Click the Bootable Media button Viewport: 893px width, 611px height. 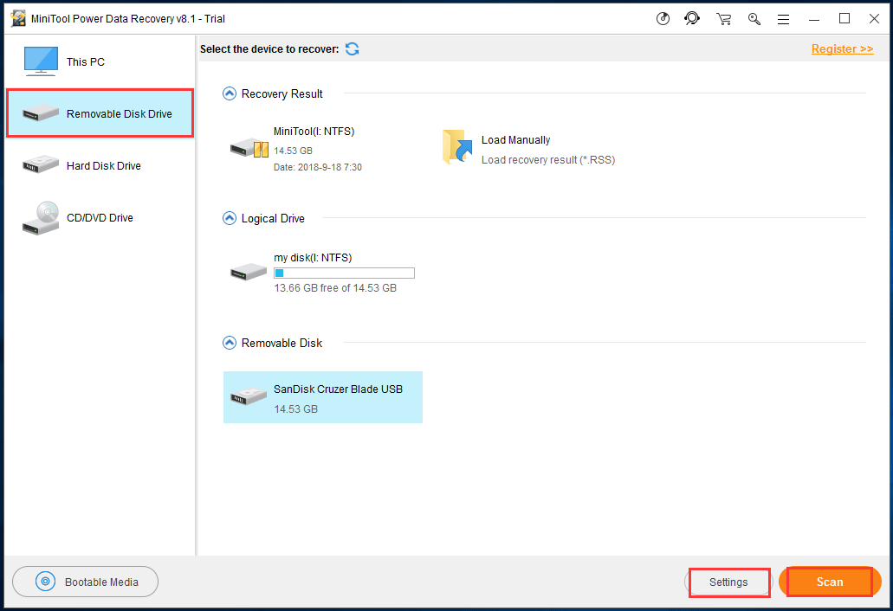(86, 582)
